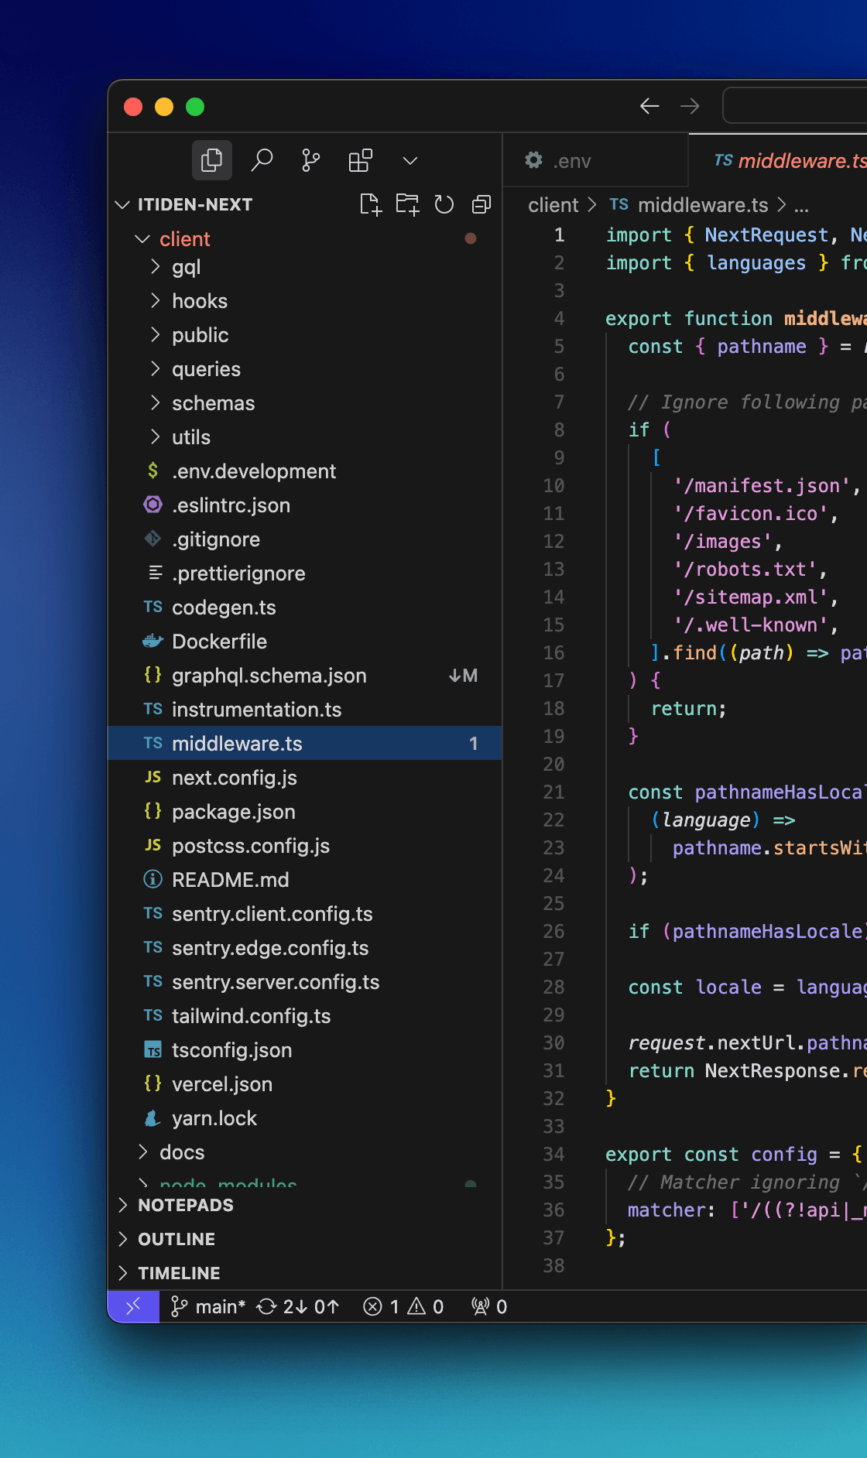867x1458 pixels.
Task: Open the Explorer view icon
Action: pos(211,160)
